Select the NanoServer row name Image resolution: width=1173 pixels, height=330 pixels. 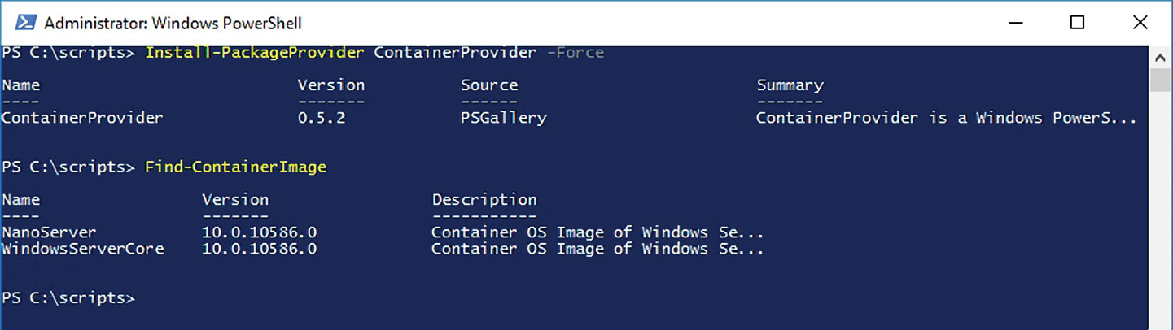49,232
